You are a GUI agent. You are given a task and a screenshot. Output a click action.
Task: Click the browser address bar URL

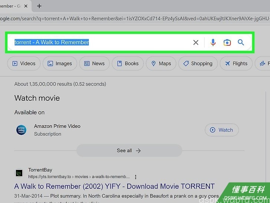(x=135, y=19)
